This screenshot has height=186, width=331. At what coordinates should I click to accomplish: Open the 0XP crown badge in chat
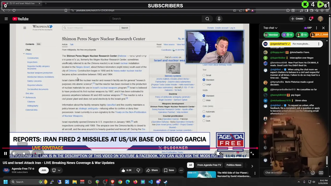(308, 28)
